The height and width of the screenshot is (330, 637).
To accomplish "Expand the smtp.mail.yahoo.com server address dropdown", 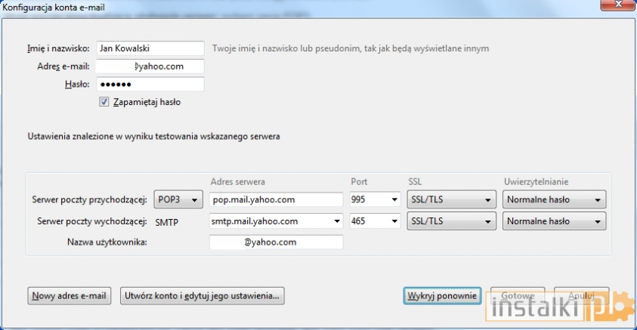I will [x=336, y=221].
